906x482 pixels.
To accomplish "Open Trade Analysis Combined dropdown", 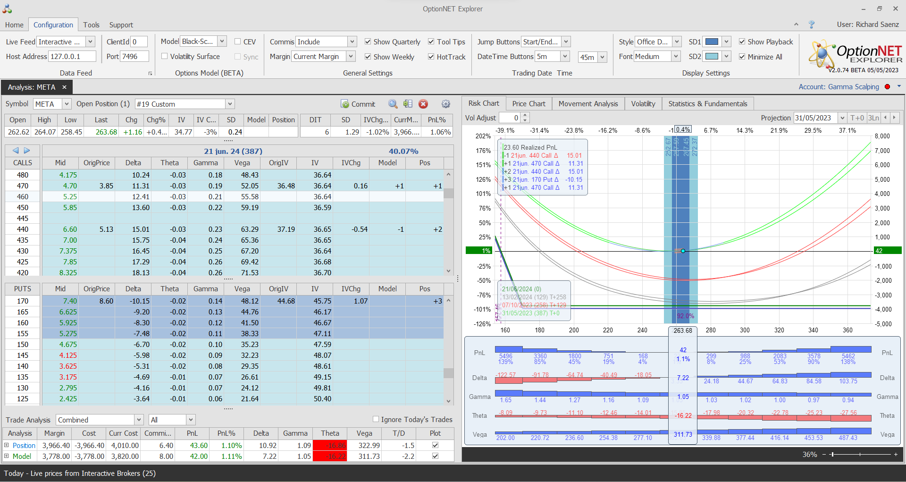I will point(139,420).
